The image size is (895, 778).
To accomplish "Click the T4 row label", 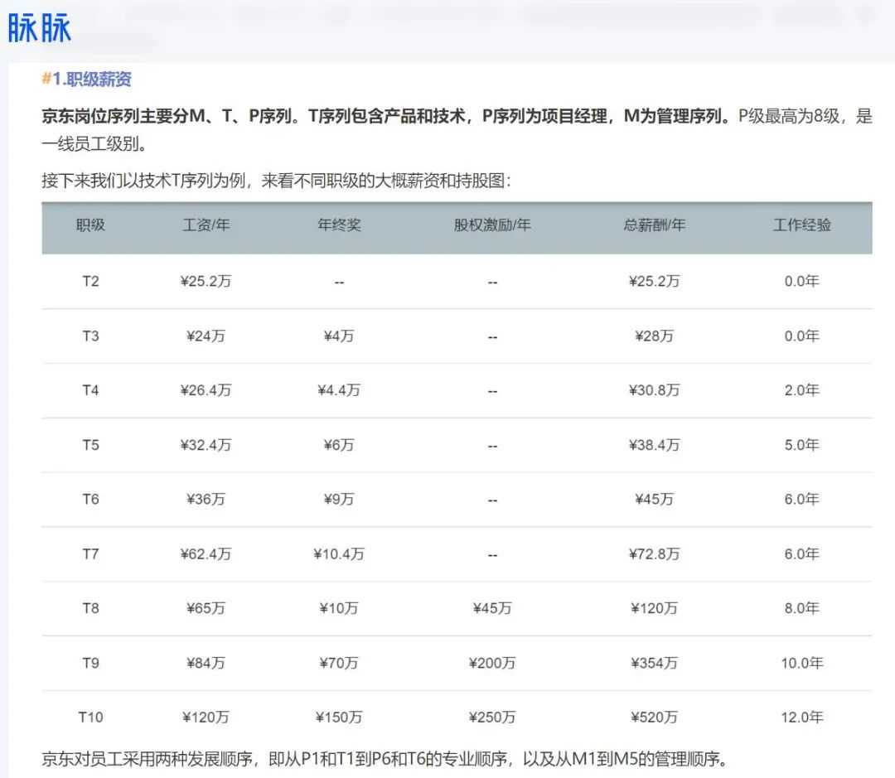I will (x=91, y=390).
